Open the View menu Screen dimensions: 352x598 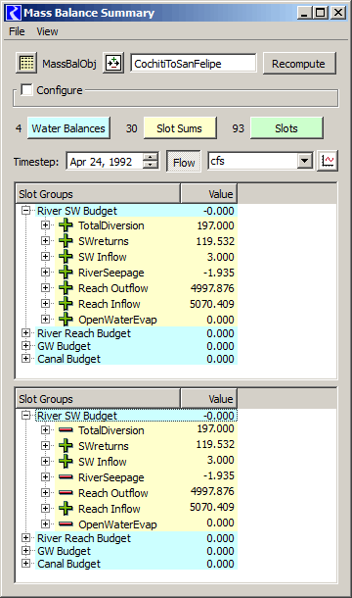point(47,31)
